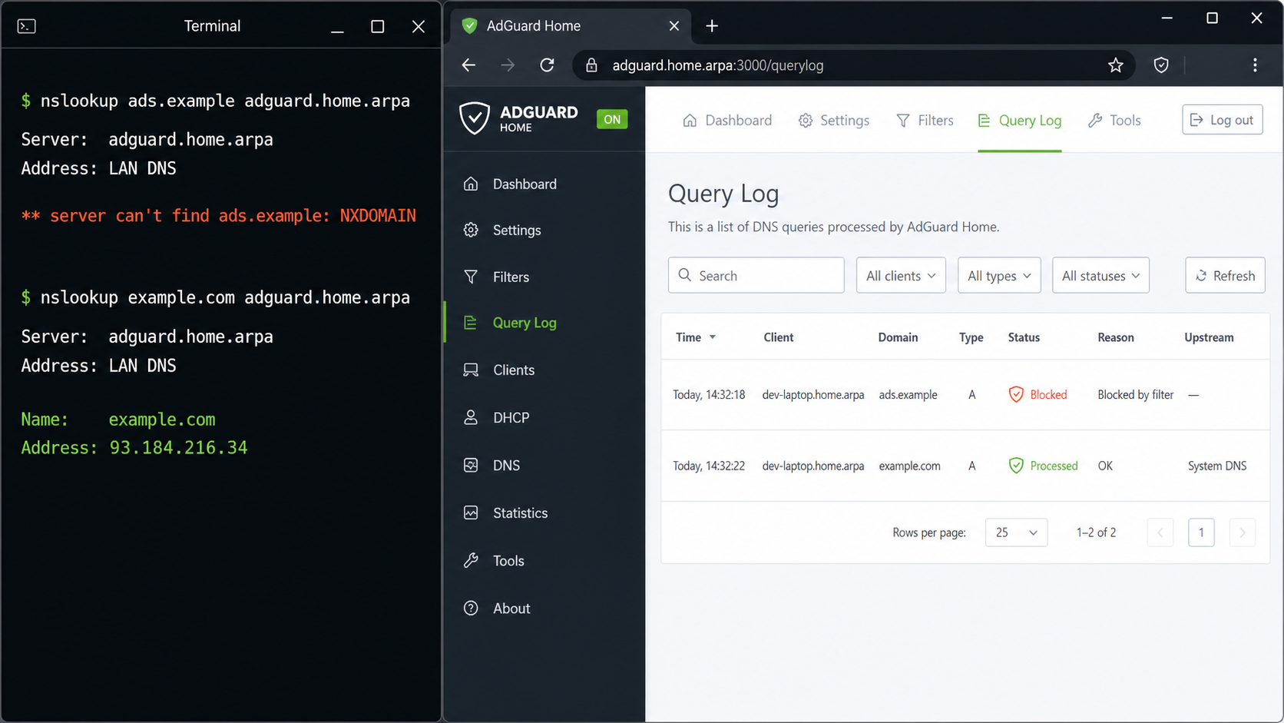The width and height of the screenshot is (1284, 723).
Task: Click the magnifier icon in the search box
Action: point(684,274)
